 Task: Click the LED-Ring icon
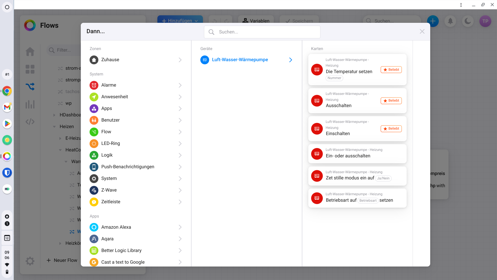click(x=94, y=143)
